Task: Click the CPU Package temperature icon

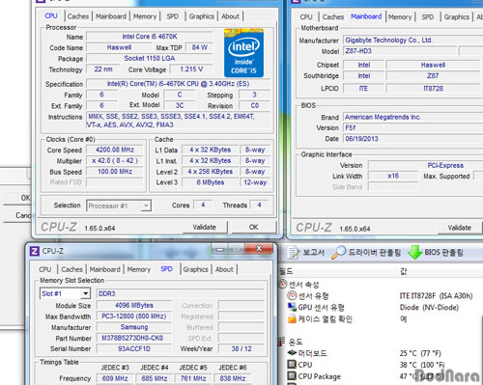Action: click(292, 376)
